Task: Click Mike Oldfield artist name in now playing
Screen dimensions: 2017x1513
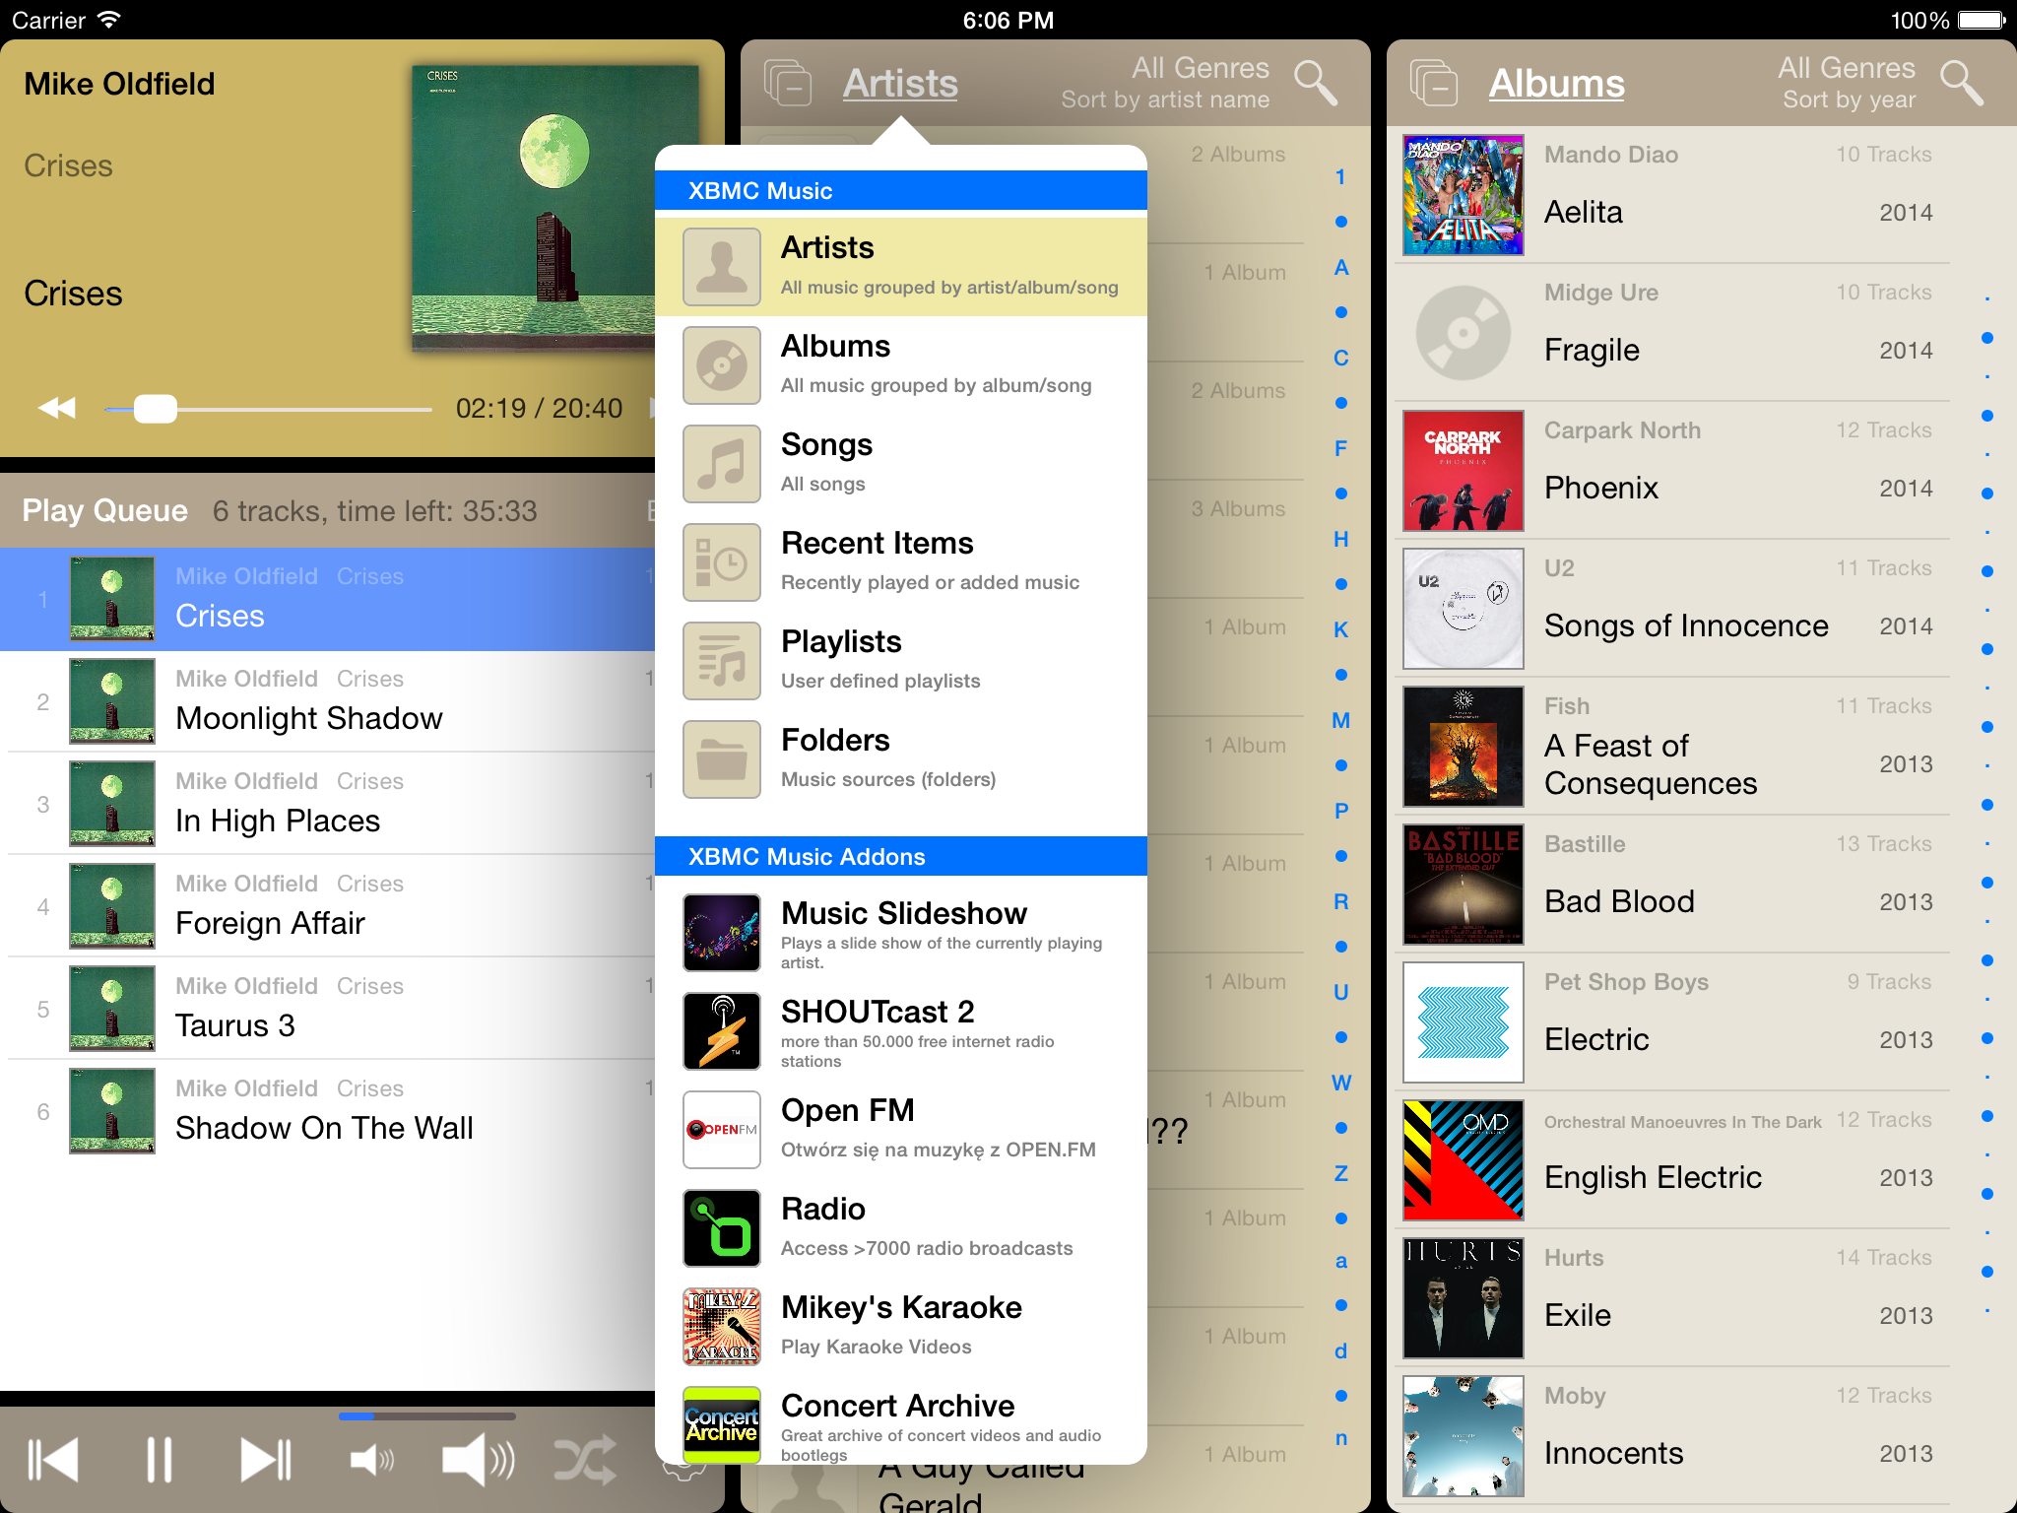Action: pos(119,84)
